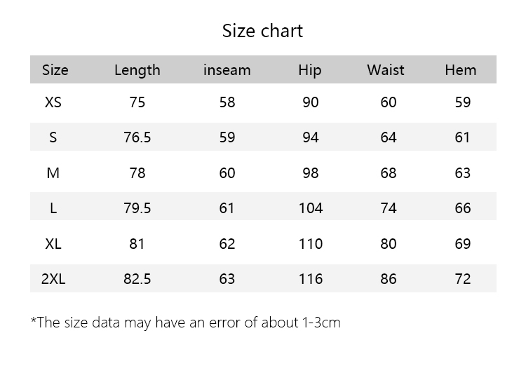Select the XL inseam value 62

(227, 244)
